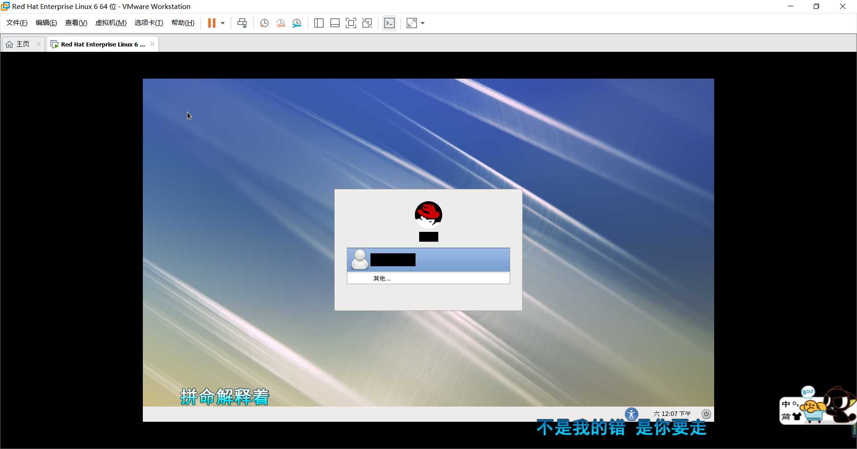Switch to the 主页 tab
This screenshot has width=857, height=449.
(x=23, y=44)
